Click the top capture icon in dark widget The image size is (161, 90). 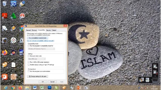click(155, 66)
